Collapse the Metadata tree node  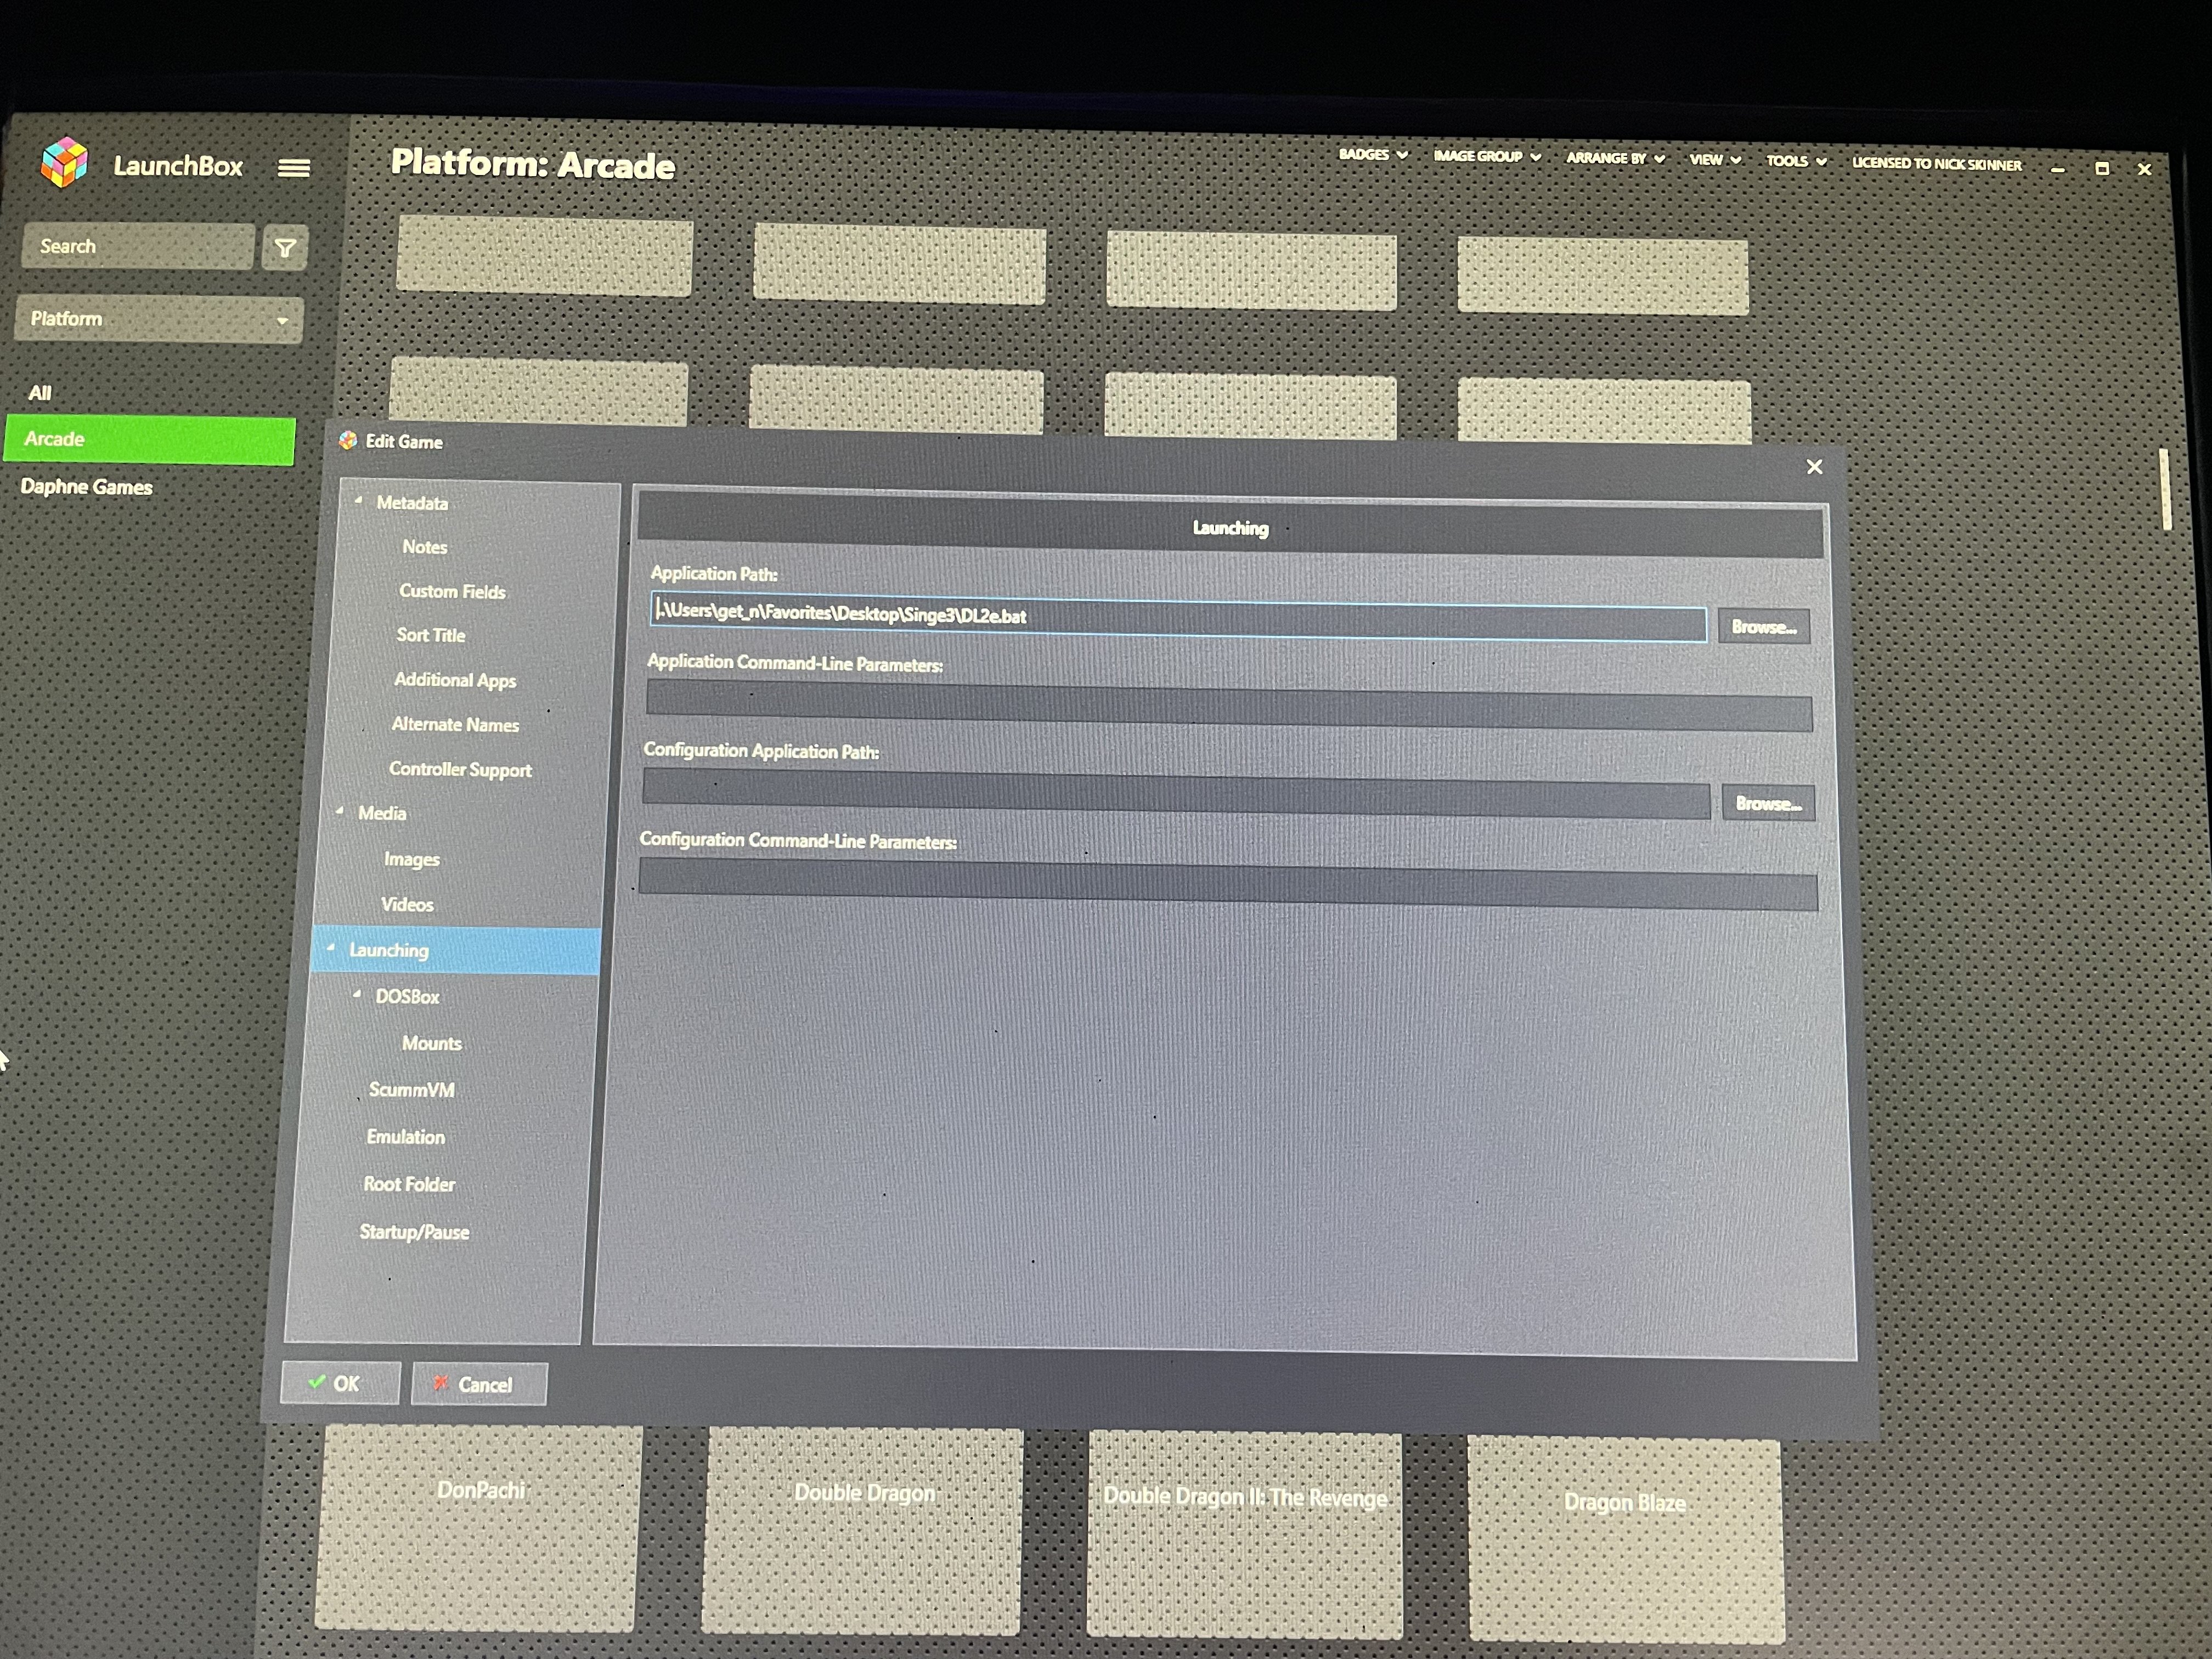click(358, 500)
